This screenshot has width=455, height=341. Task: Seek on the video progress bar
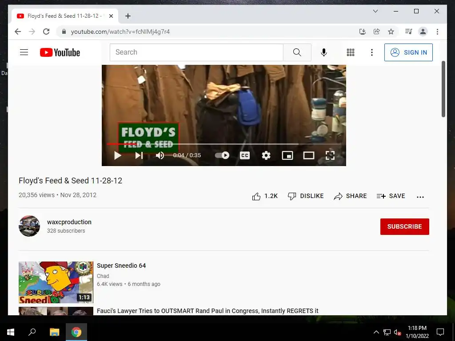[x=224, y=144]
